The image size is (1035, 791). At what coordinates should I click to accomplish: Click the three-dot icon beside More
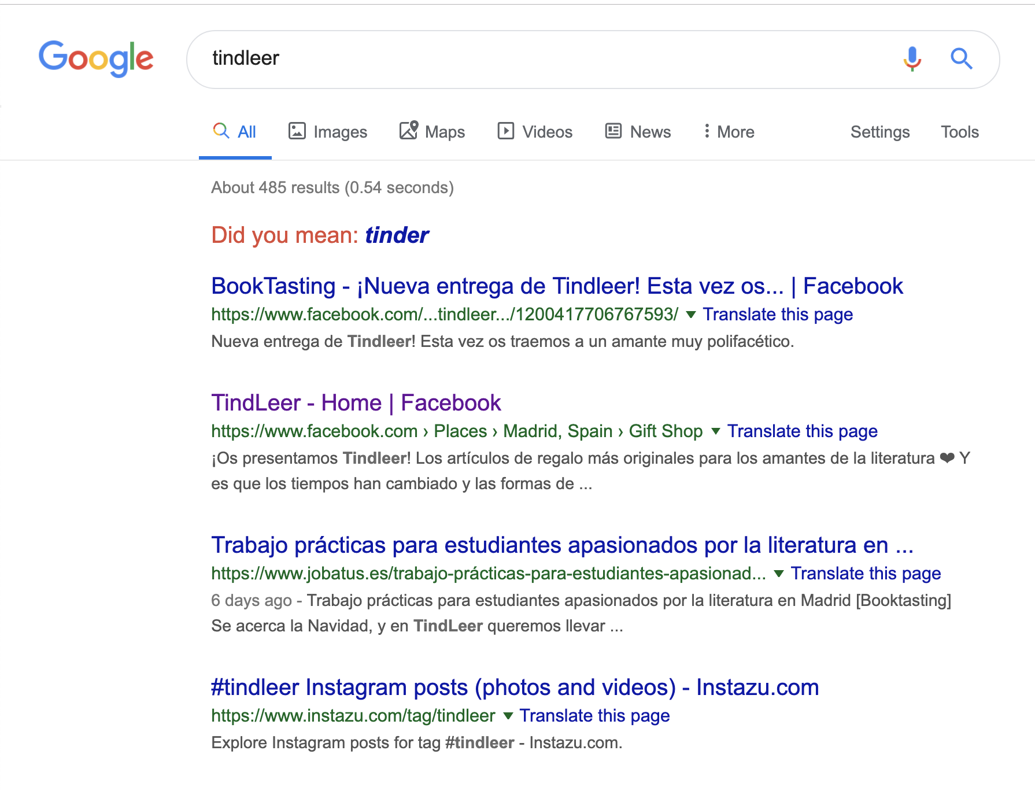[707, 131]
